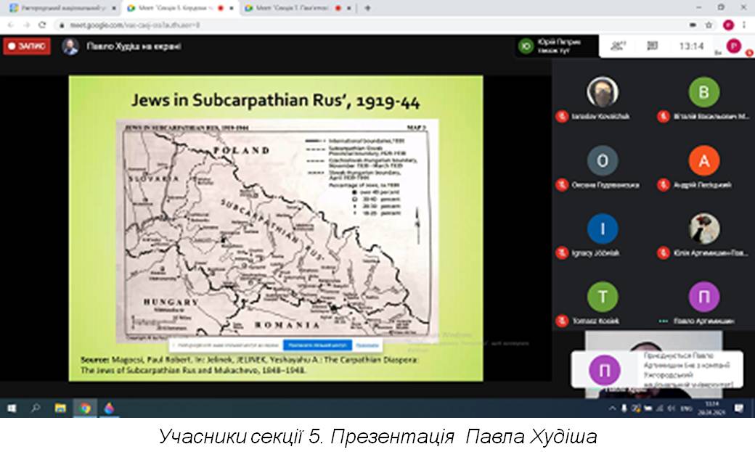Select Ignacy Jóźwiak's blue 'I' avatar
This screenshot has width=755, height=452.
point(603,229)
